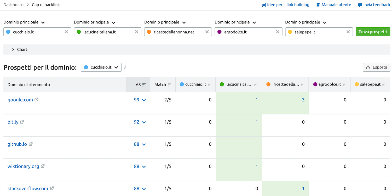Open external link icon next to stackoverflow.com

pyautogui.click(x=52, y=188)
